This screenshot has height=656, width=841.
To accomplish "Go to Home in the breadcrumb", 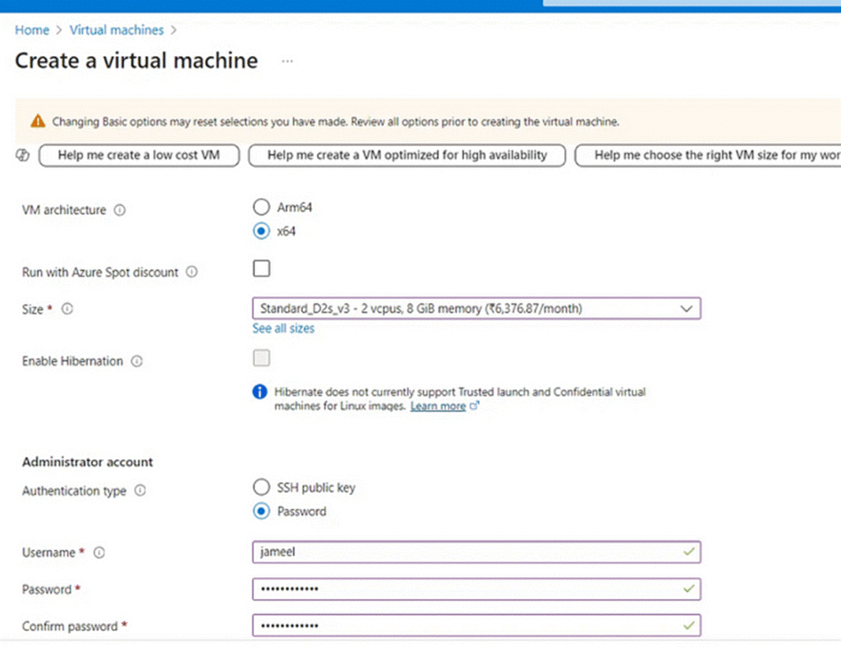I will [x=32, y=30].
